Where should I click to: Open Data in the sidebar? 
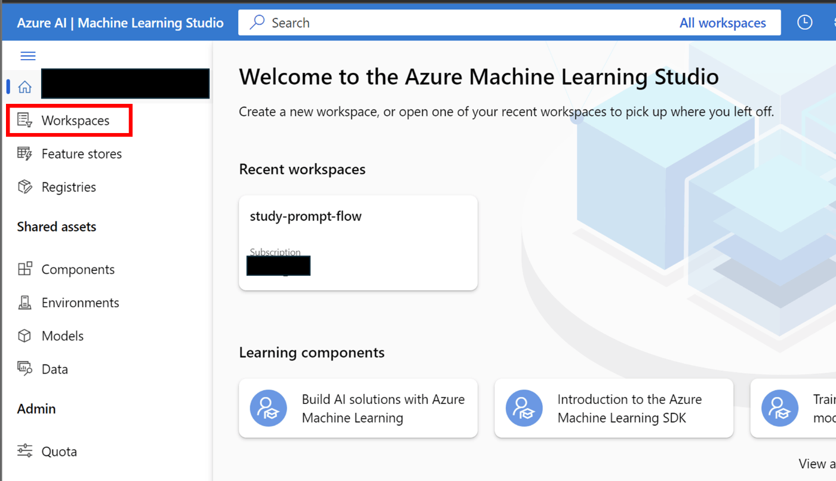pos(54,369)
